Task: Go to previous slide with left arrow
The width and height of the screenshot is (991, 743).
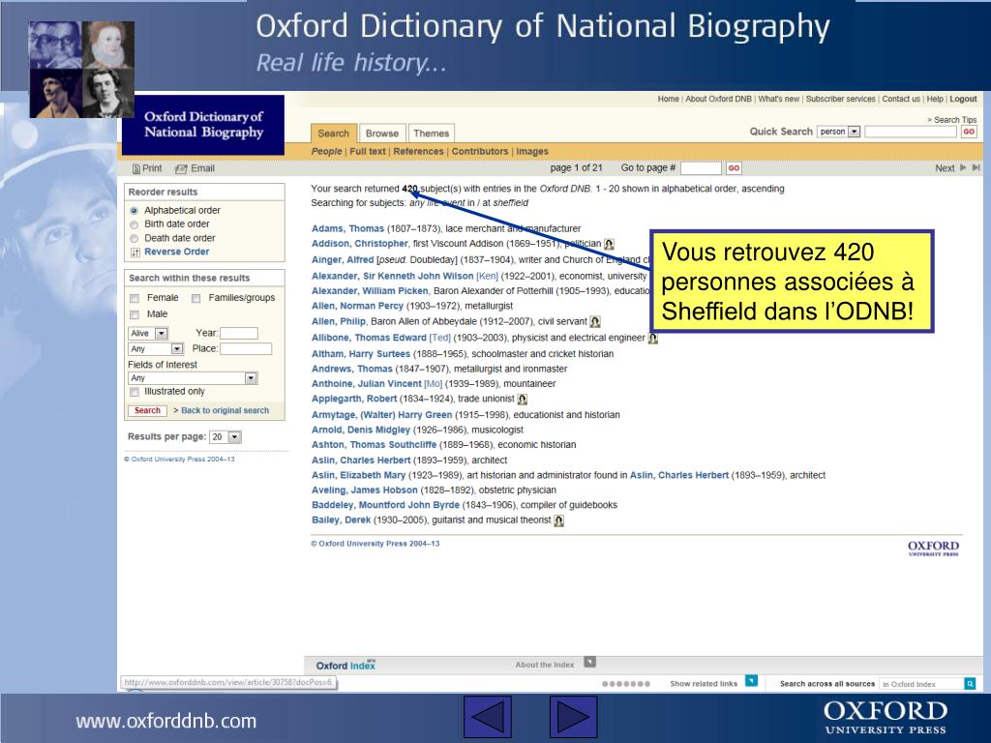Action: click(x=488, y=717)
